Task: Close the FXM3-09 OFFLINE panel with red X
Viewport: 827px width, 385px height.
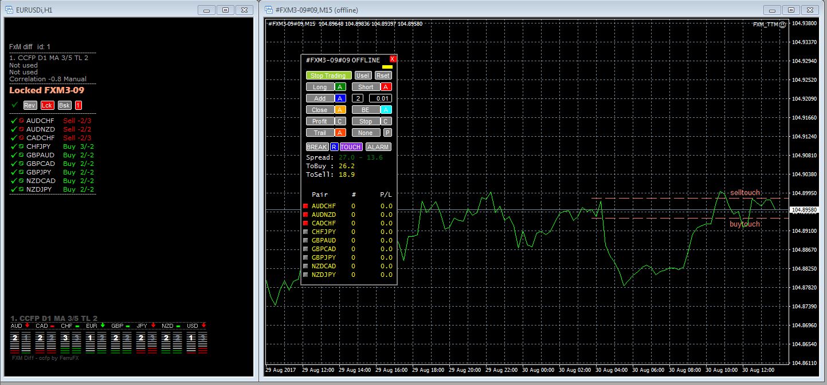Action: tap(393, 59)
